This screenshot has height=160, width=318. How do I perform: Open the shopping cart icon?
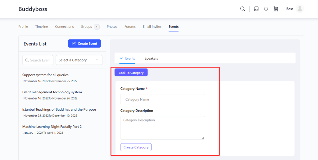276,9
